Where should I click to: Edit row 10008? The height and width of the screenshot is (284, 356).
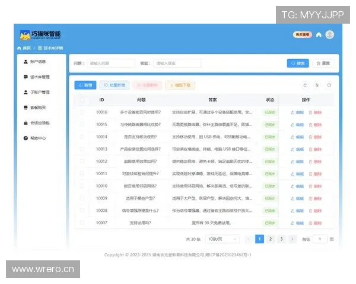click(297, 211)
